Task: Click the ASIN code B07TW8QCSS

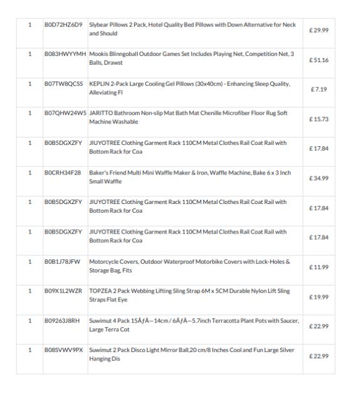Action: [x=64, y=83]
